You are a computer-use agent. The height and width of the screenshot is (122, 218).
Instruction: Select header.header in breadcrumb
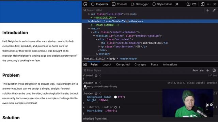point(128,59)
